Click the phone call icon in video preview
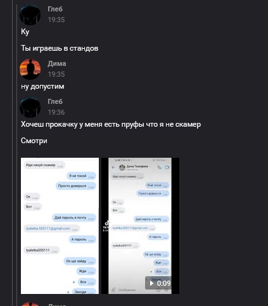The width and height of the screenshot is (268, 306). pyautogui.click(x=160, y=167)
